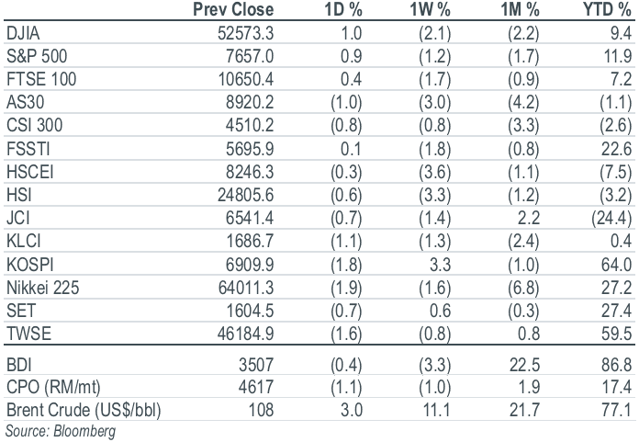This screenshot has height=442, width=639.
Task: Click the 1W % column header
Action: (x=431, y=10)
